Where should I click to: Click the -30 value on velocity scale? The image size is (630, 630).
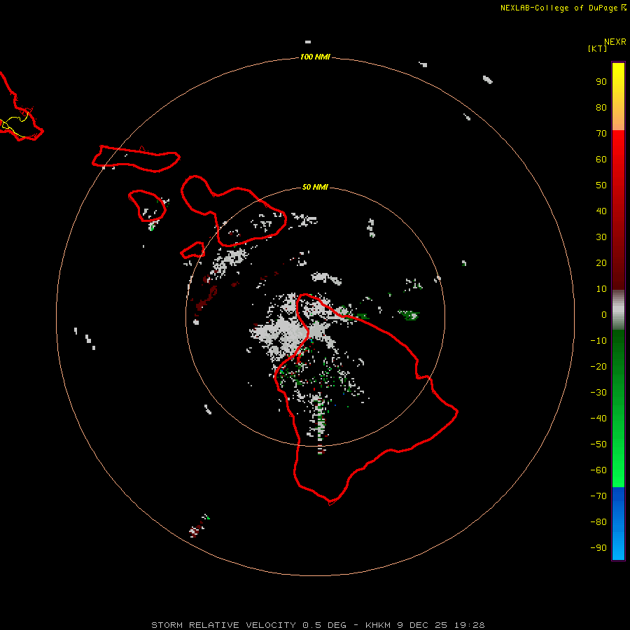pyautogui.click(x=598, y=393)
